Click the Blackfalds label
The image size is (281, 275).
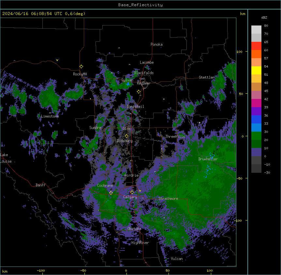[x=144, y=73]
